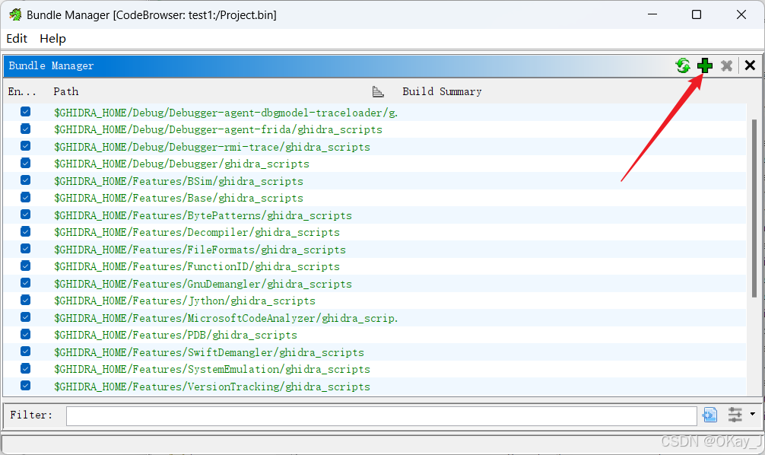765x455 pixels.
Task: Select the Features/Decompiler/ghidra_scripts path
Action: click(x=197, y=232)
